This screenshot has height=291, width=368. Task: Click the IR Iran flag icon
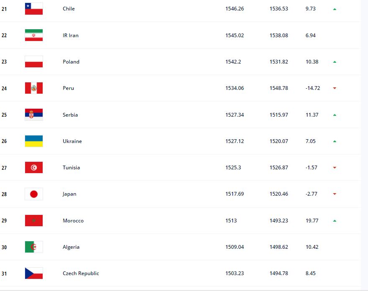(x=34, y=35)
